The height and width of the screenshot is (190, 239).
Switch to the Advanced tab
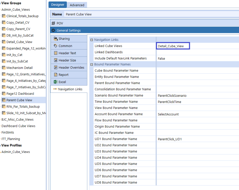point(77,5)
